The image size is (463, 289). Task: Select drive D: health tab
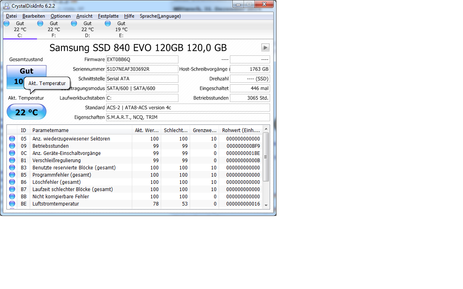click(x=87, y=29)
